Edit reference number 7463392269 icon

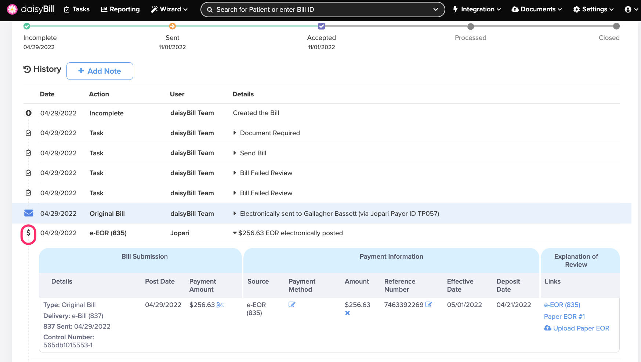428,304
